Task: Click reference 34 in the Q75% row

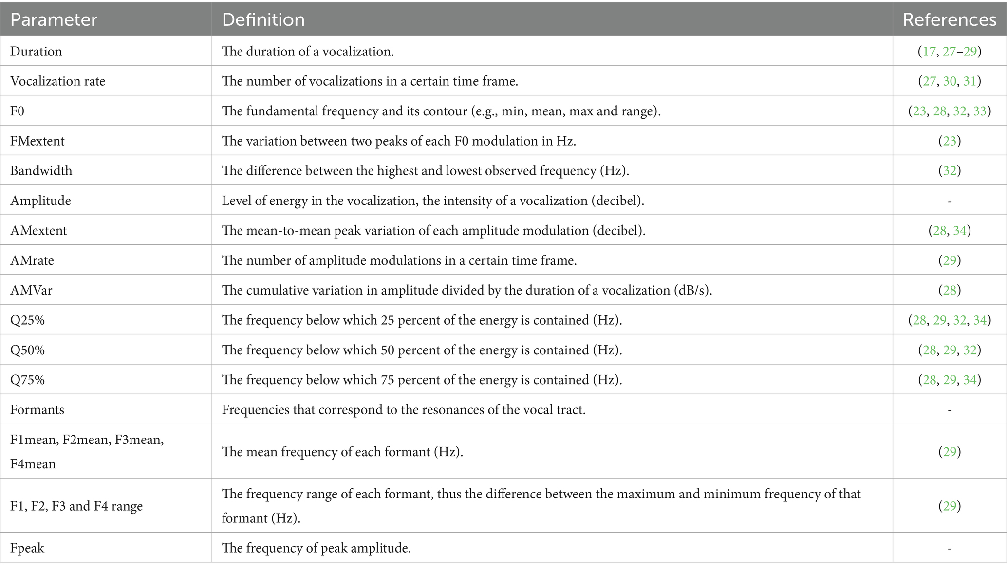Action: coord(970,380)
